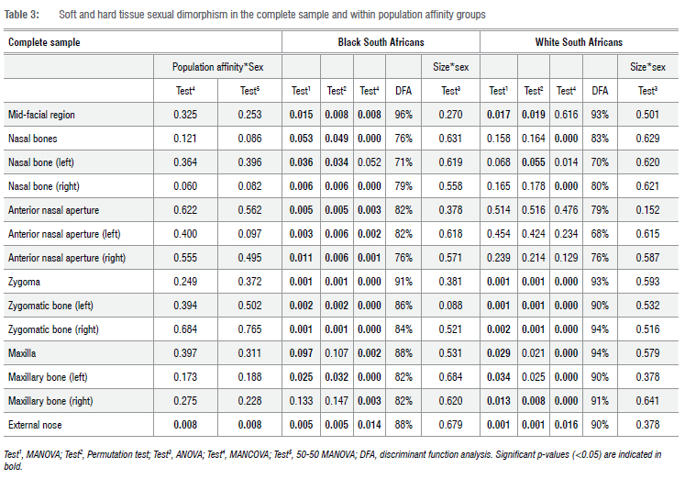The width and height of the screenshot is (685, 479).
Task: Select the 0.152 value in Anterior nasal aperture row
Action: (648, 210)
